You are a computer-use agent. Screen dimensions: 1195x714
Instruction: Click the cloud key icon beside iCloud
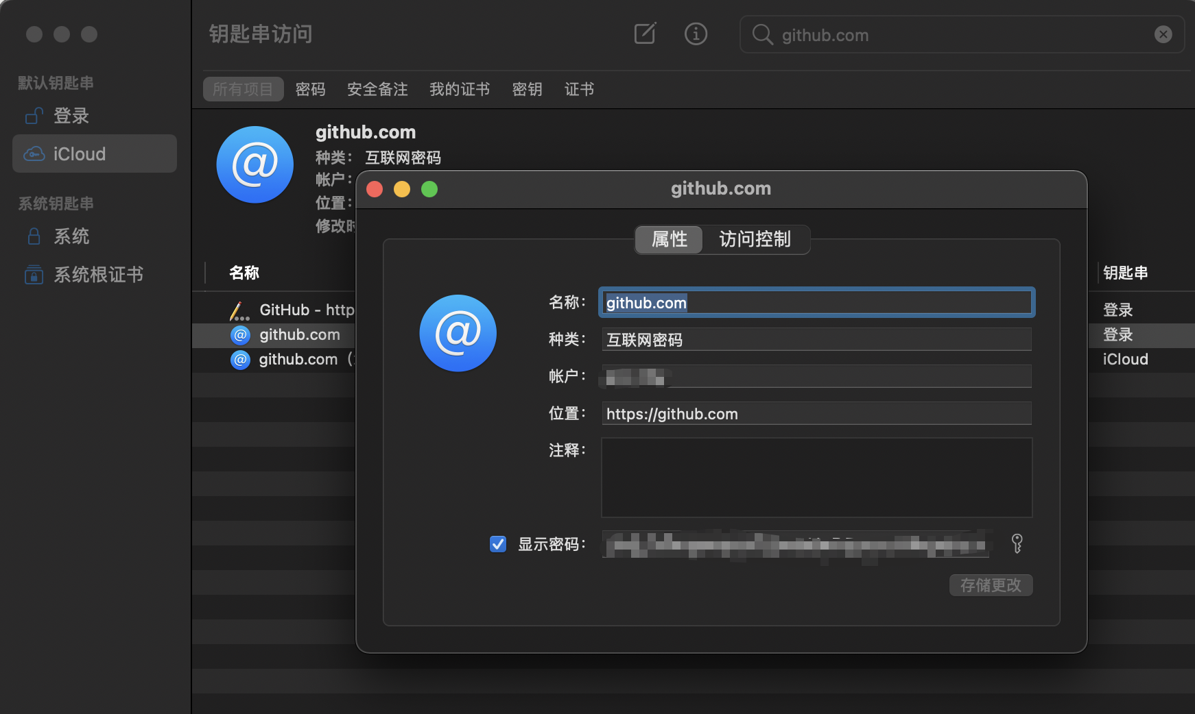(34, 154)
